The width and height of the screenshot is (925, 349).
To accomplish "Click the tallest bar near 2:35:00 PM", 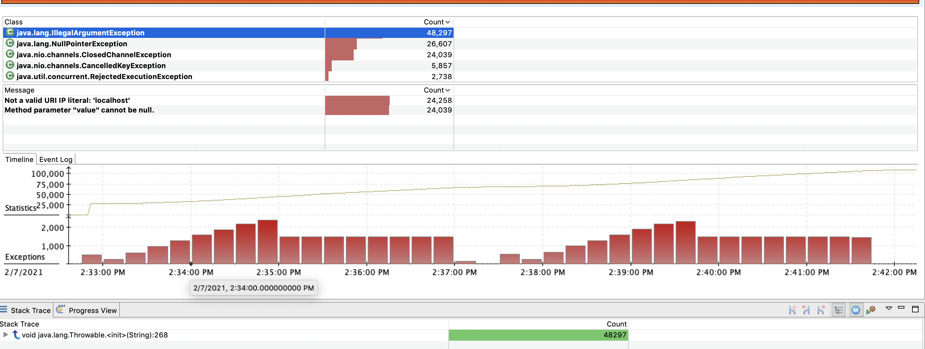I will tap(268, 242).
